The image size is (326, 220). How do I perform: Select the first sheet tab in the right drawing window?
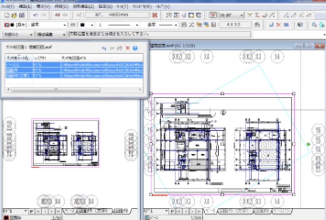[x=210, y=211]
